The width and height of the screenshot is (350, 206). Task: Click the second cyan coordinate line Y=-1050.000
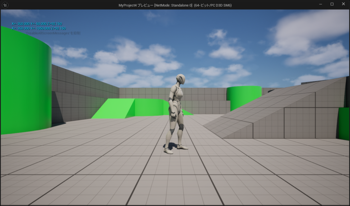click(38, 29)
